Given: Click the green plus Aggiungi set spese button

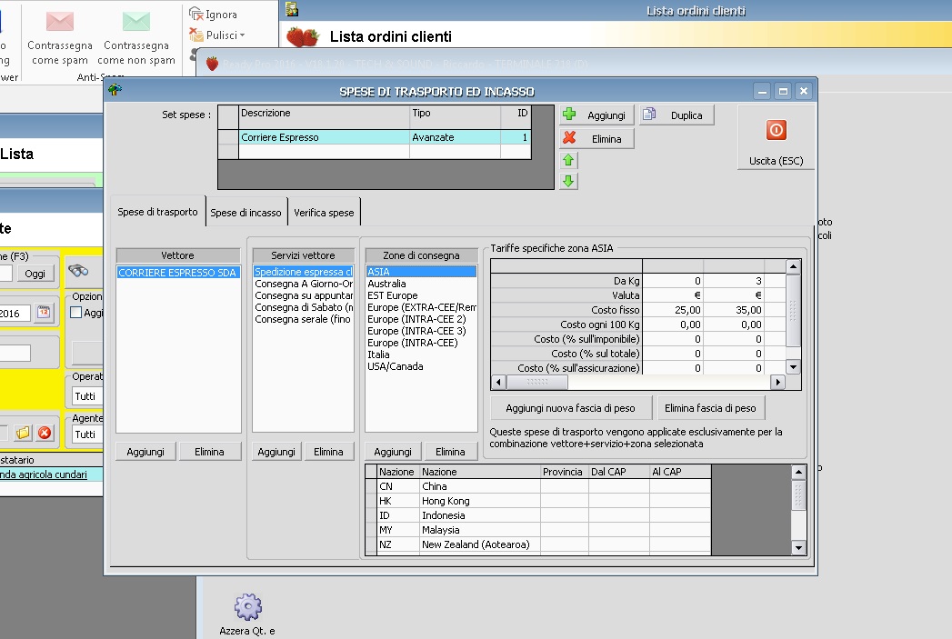Looking at the screenshot, I should (596, 115).
